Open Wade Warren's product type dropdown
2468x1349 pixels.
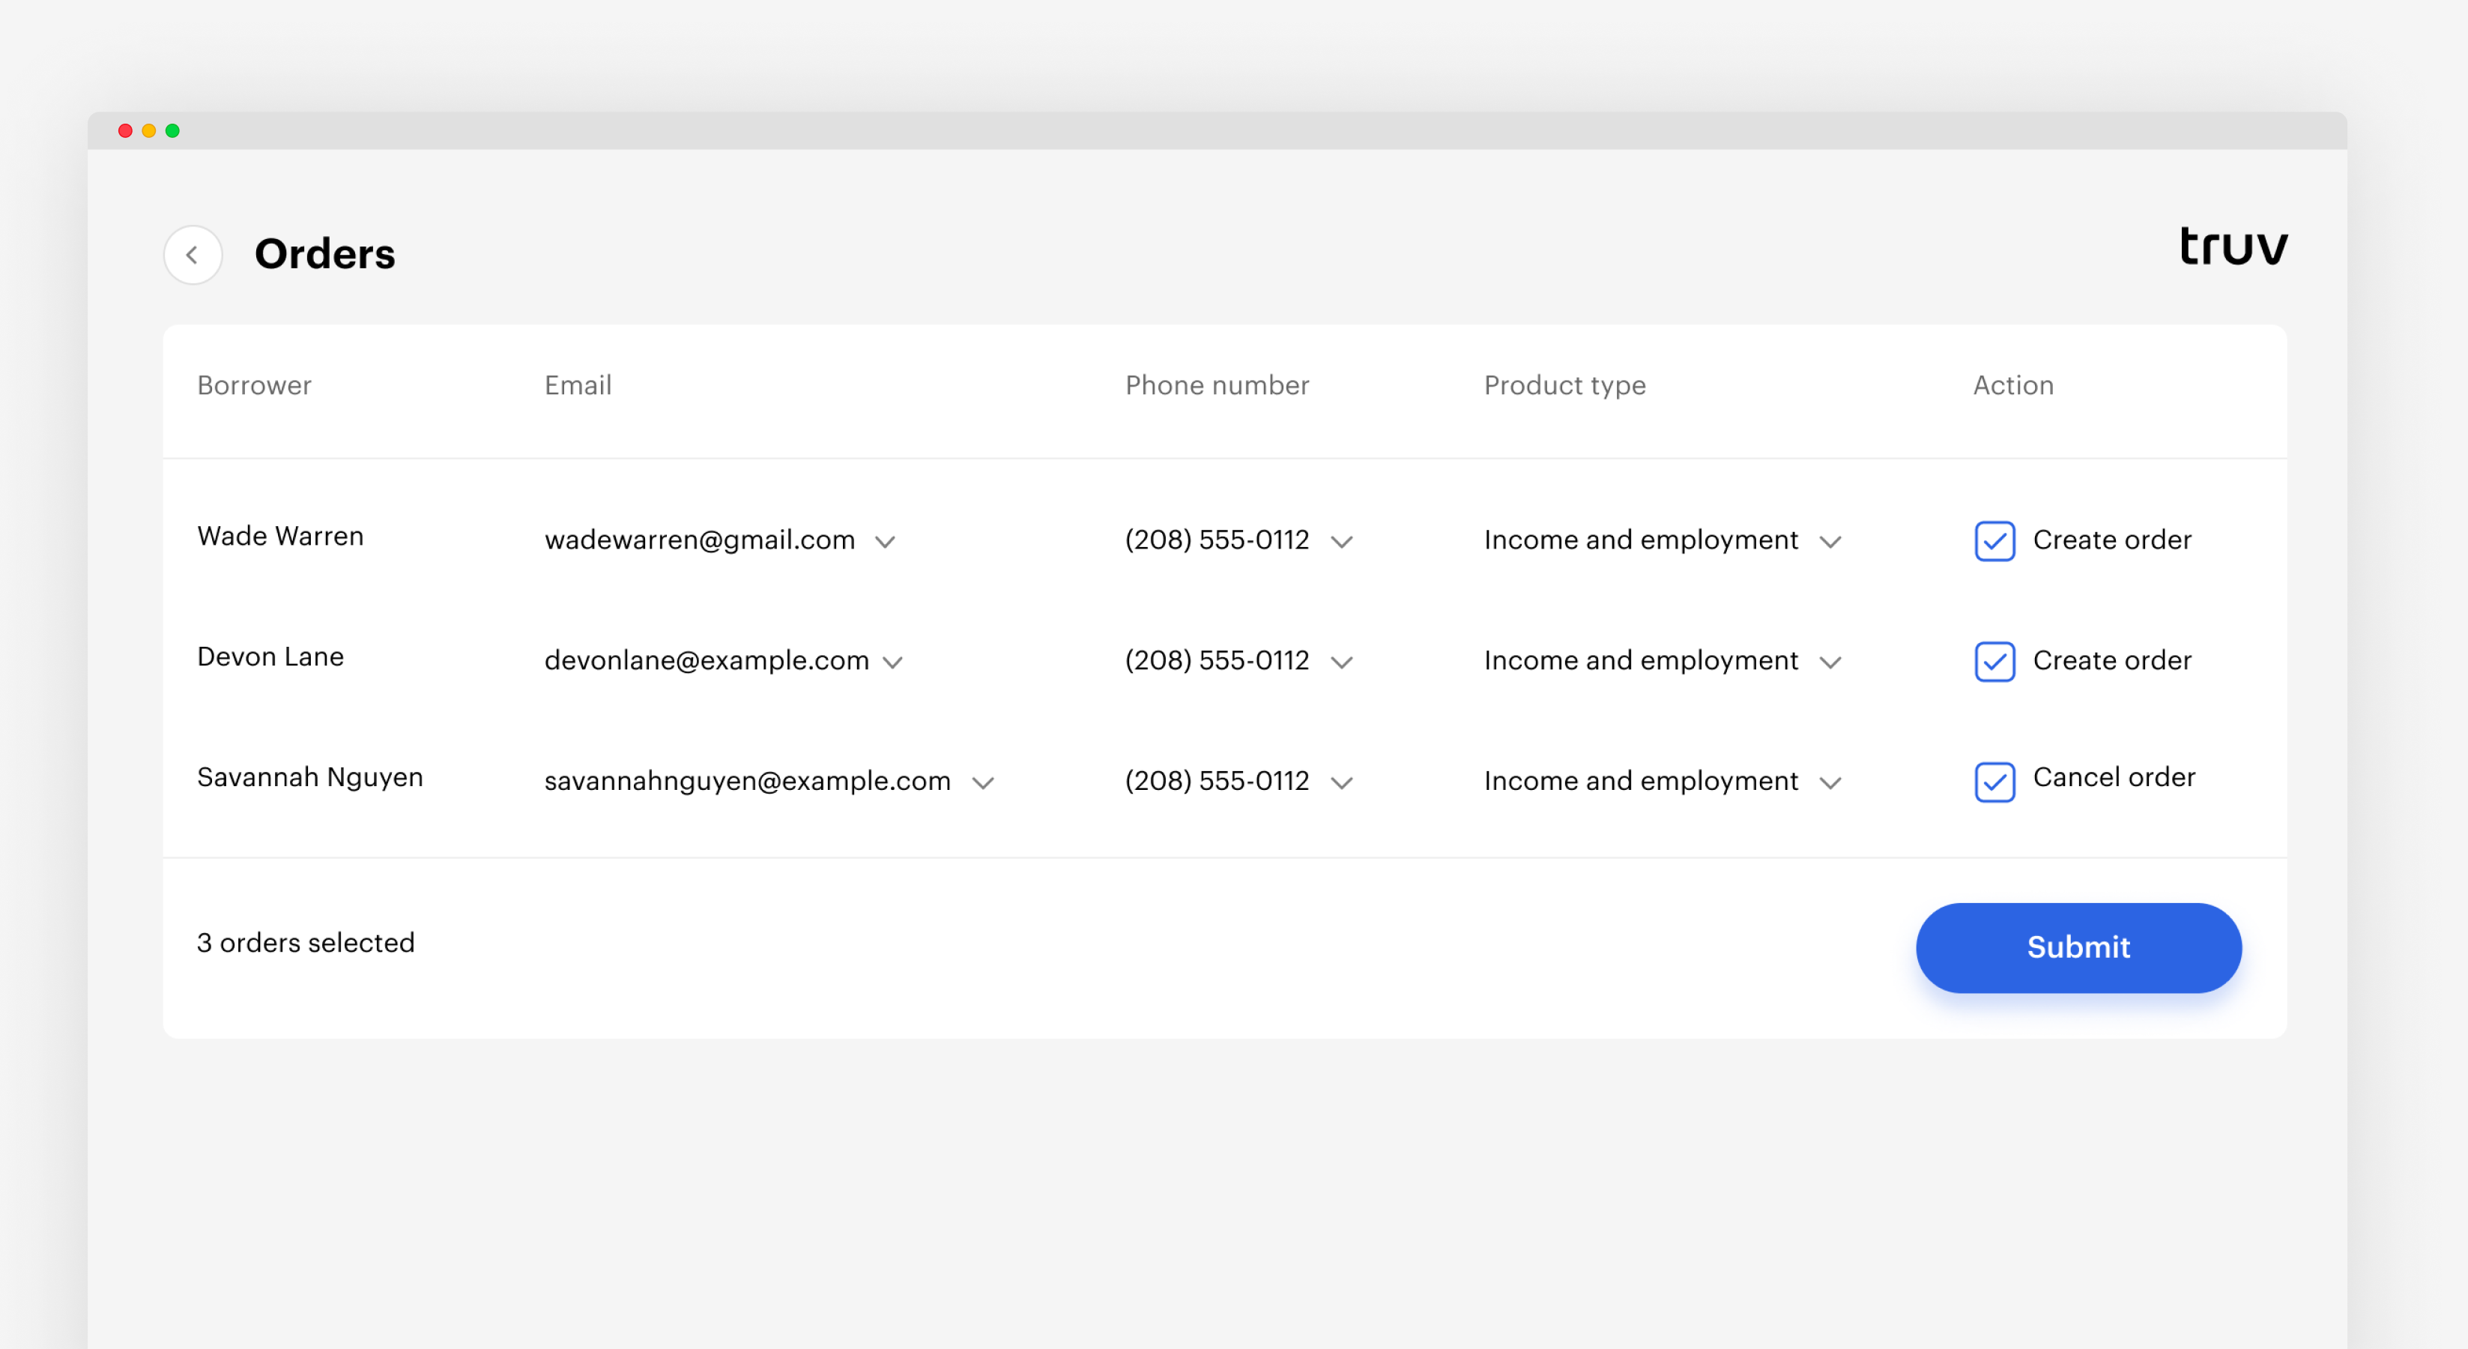pyautogui.click(x=1830, y=543)
